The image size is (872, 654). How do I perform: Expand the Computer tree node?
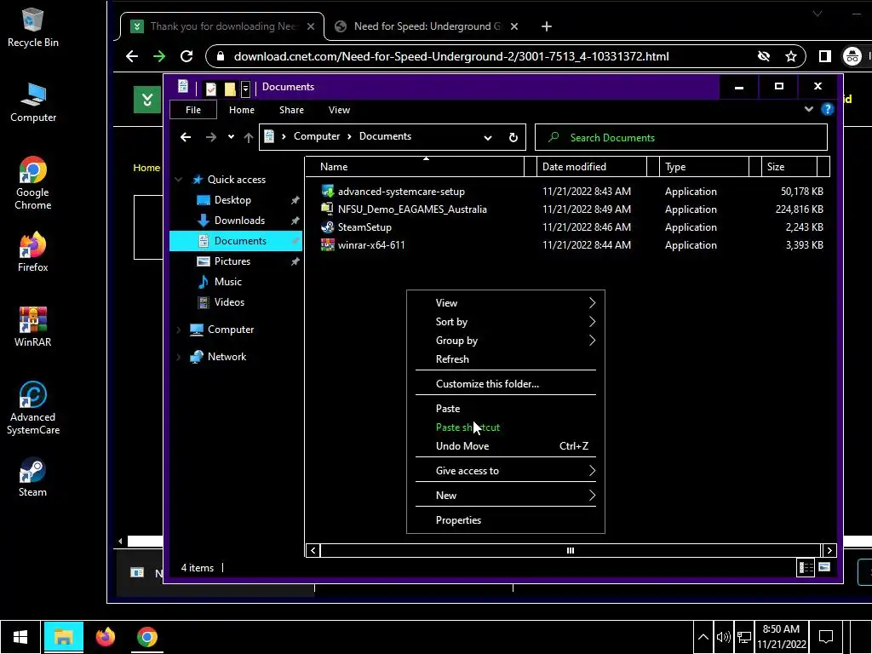tap(178, 330)
